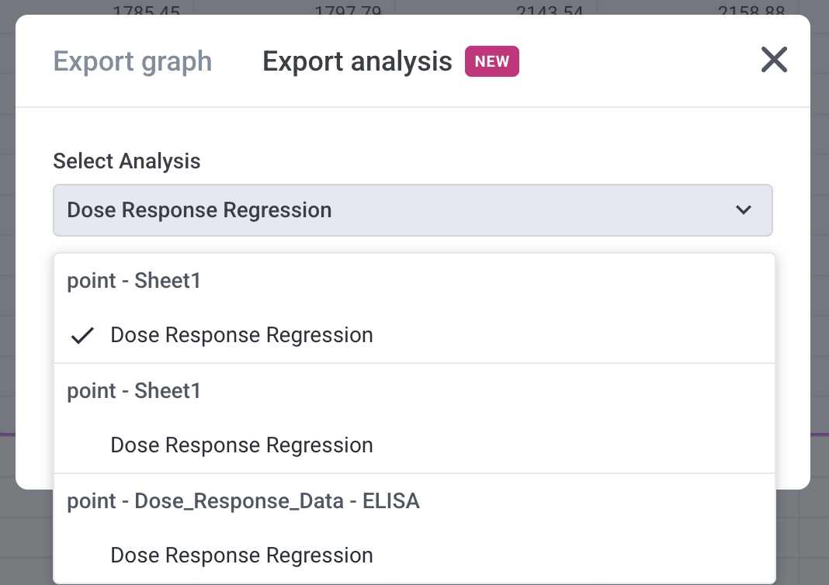Select Dose Response Regression under Dose_Response_Data - ELISA

point(242,555)
